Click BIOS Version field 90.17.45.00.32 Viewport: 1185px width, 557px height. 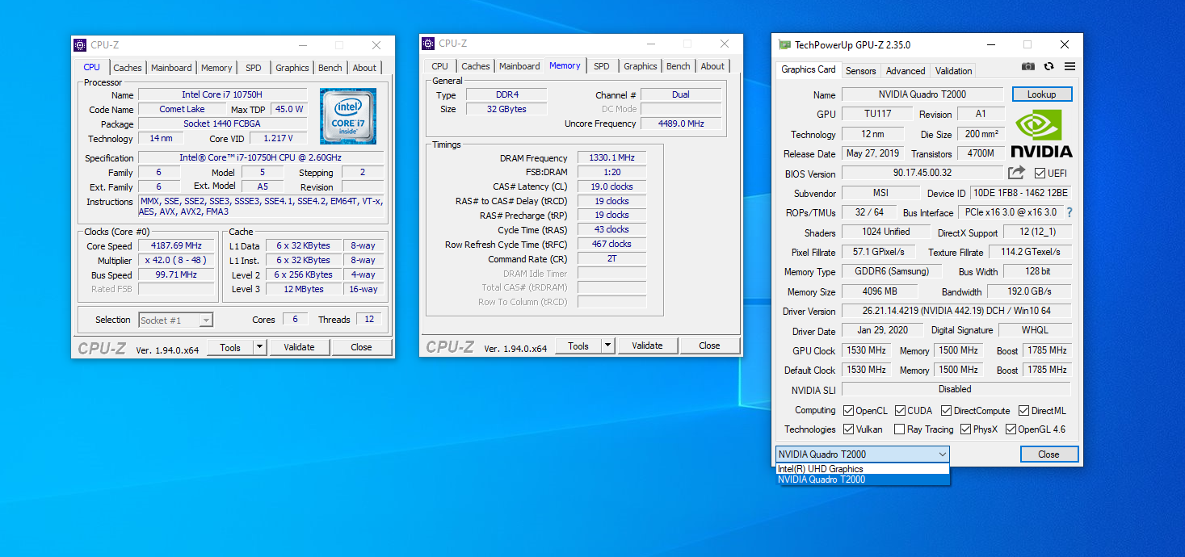coord(922,173)
